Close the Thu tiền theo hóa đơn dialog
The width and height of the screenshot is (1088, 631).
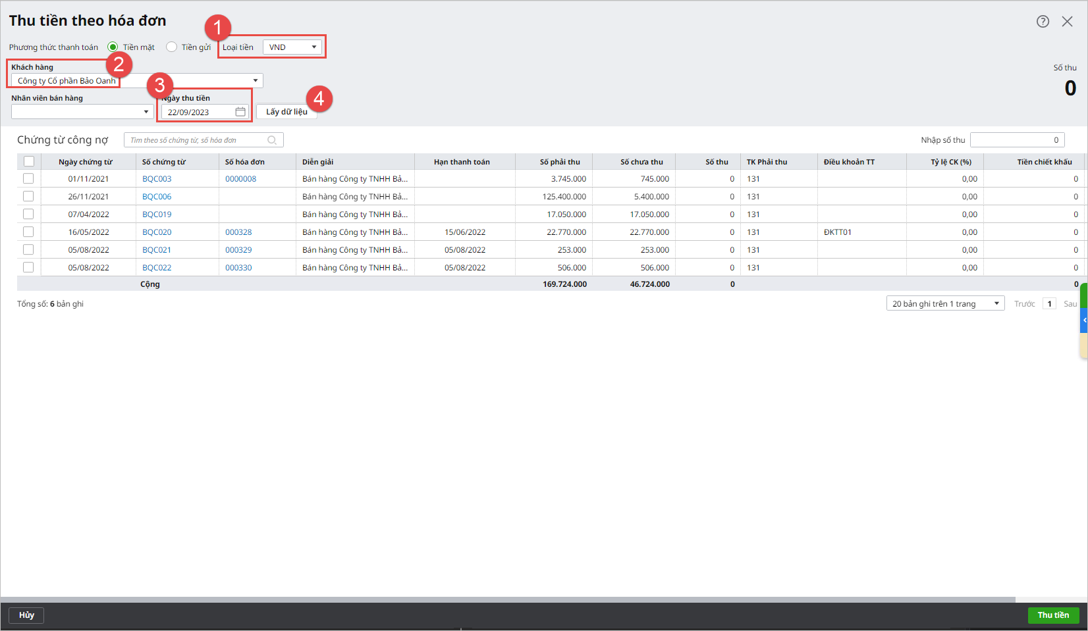(x=1067, y=22)
